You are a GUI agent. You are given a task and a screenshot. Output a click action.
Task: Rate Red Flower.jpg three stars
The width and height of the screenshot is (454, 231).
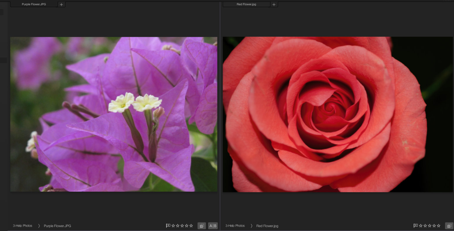click(430, 225)
